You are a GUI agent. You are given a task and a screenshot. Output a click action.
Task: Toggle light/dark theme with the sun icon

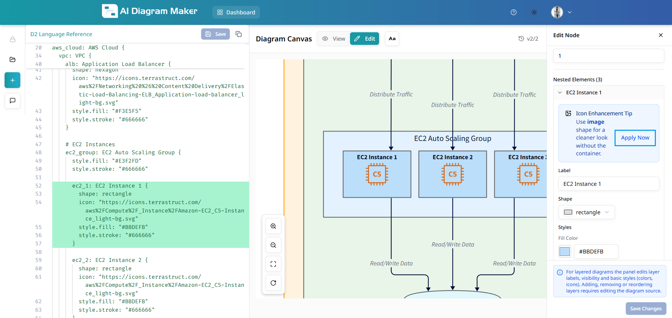point(534,12)
